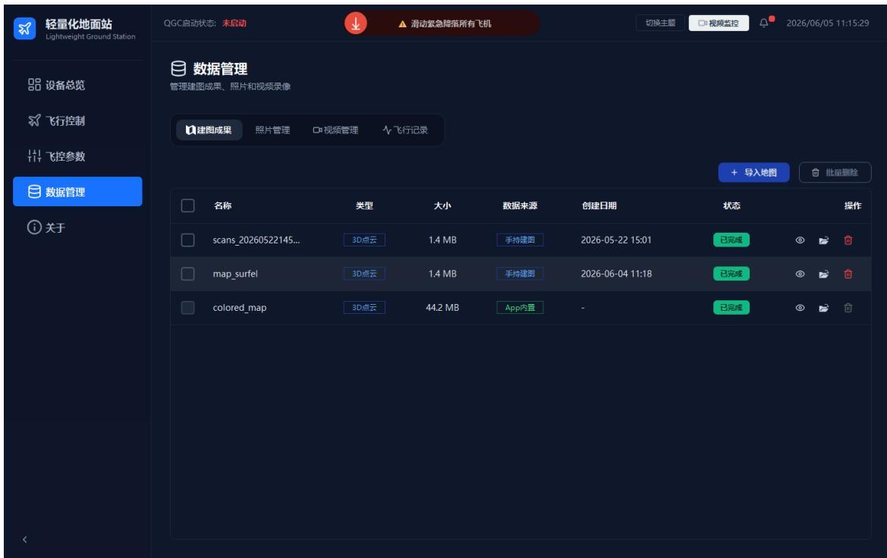Tap the red emergency landing arrow button
The height and width of the screenshot is (558, 887).
point(356,24)
